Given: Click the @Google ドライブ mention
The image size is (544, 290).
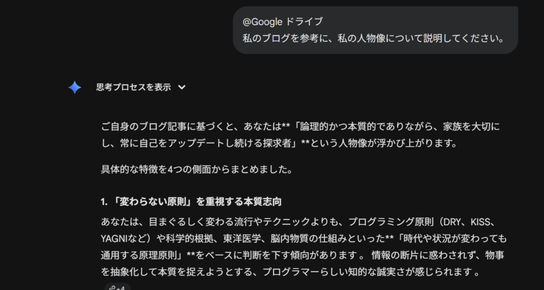Looking at the screenshot, I should pyautogui.click(x=283, y=22).
